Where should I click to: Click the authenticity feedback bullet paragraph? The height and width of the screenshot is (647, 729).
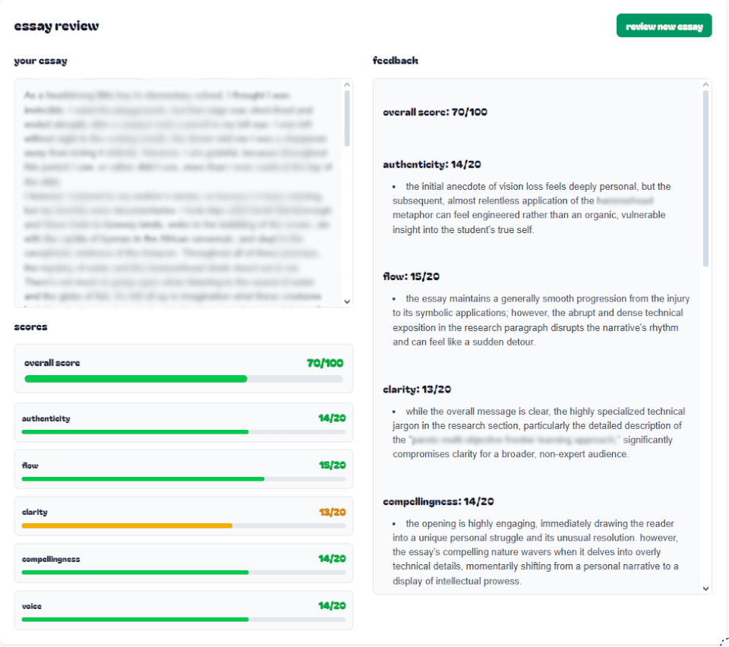pos(532,208)
